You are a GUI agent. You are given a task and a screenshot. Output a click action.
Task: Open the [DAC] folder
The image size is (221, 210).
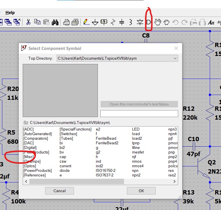pyautogui.click(x=28, y=143)
